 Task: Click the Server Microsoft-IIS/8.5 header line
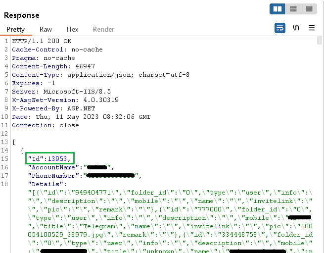pos(61,92)
